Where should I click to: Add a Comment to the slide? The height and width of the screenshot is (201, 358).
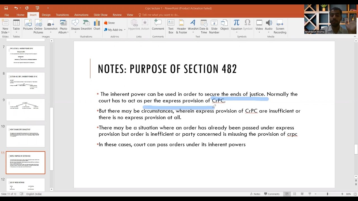158,25
